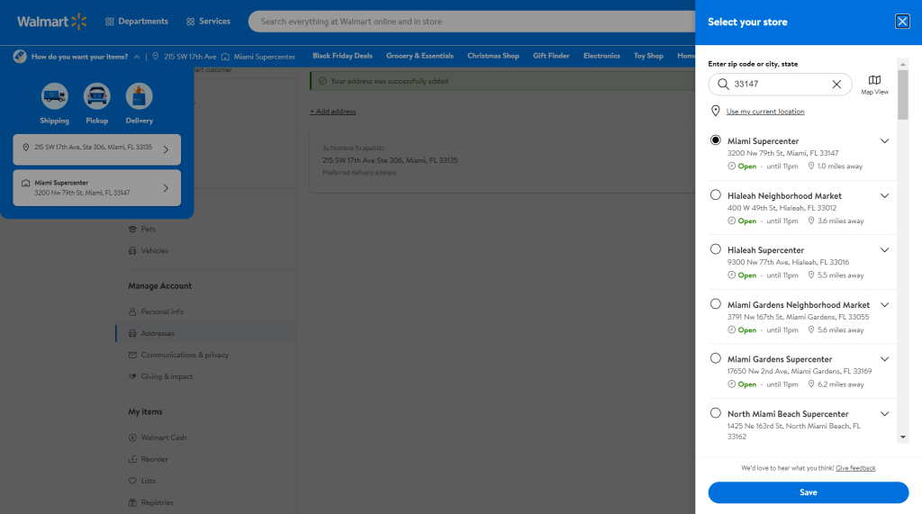Open Personal info in Manage Account

click(162, 311)
